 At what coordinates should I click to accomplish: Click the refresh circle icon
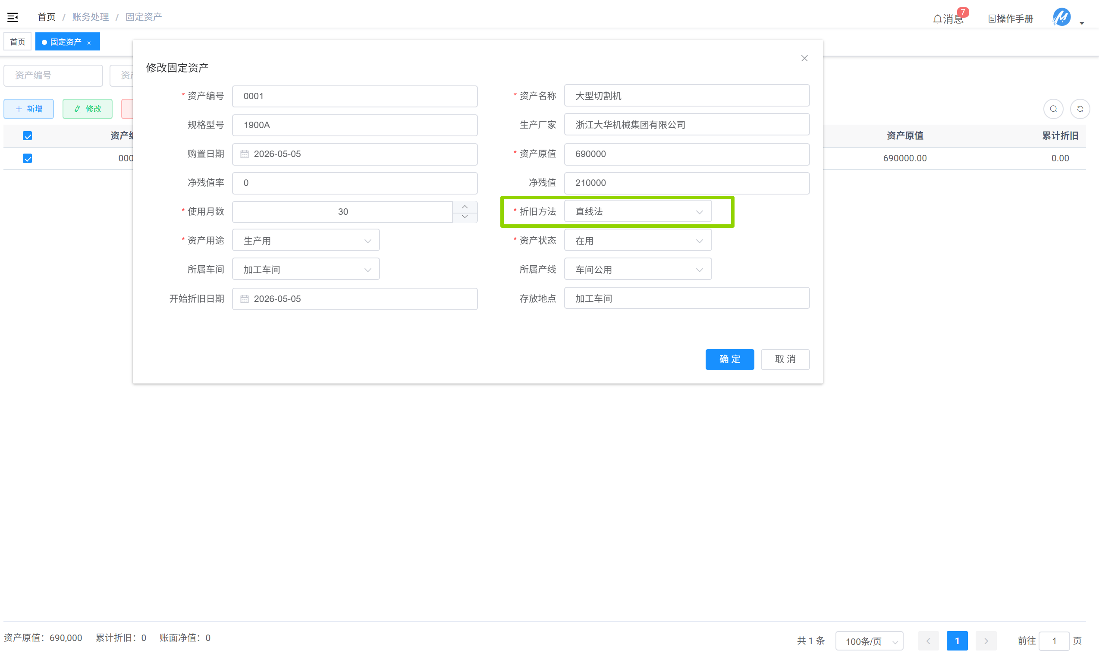1080,109
